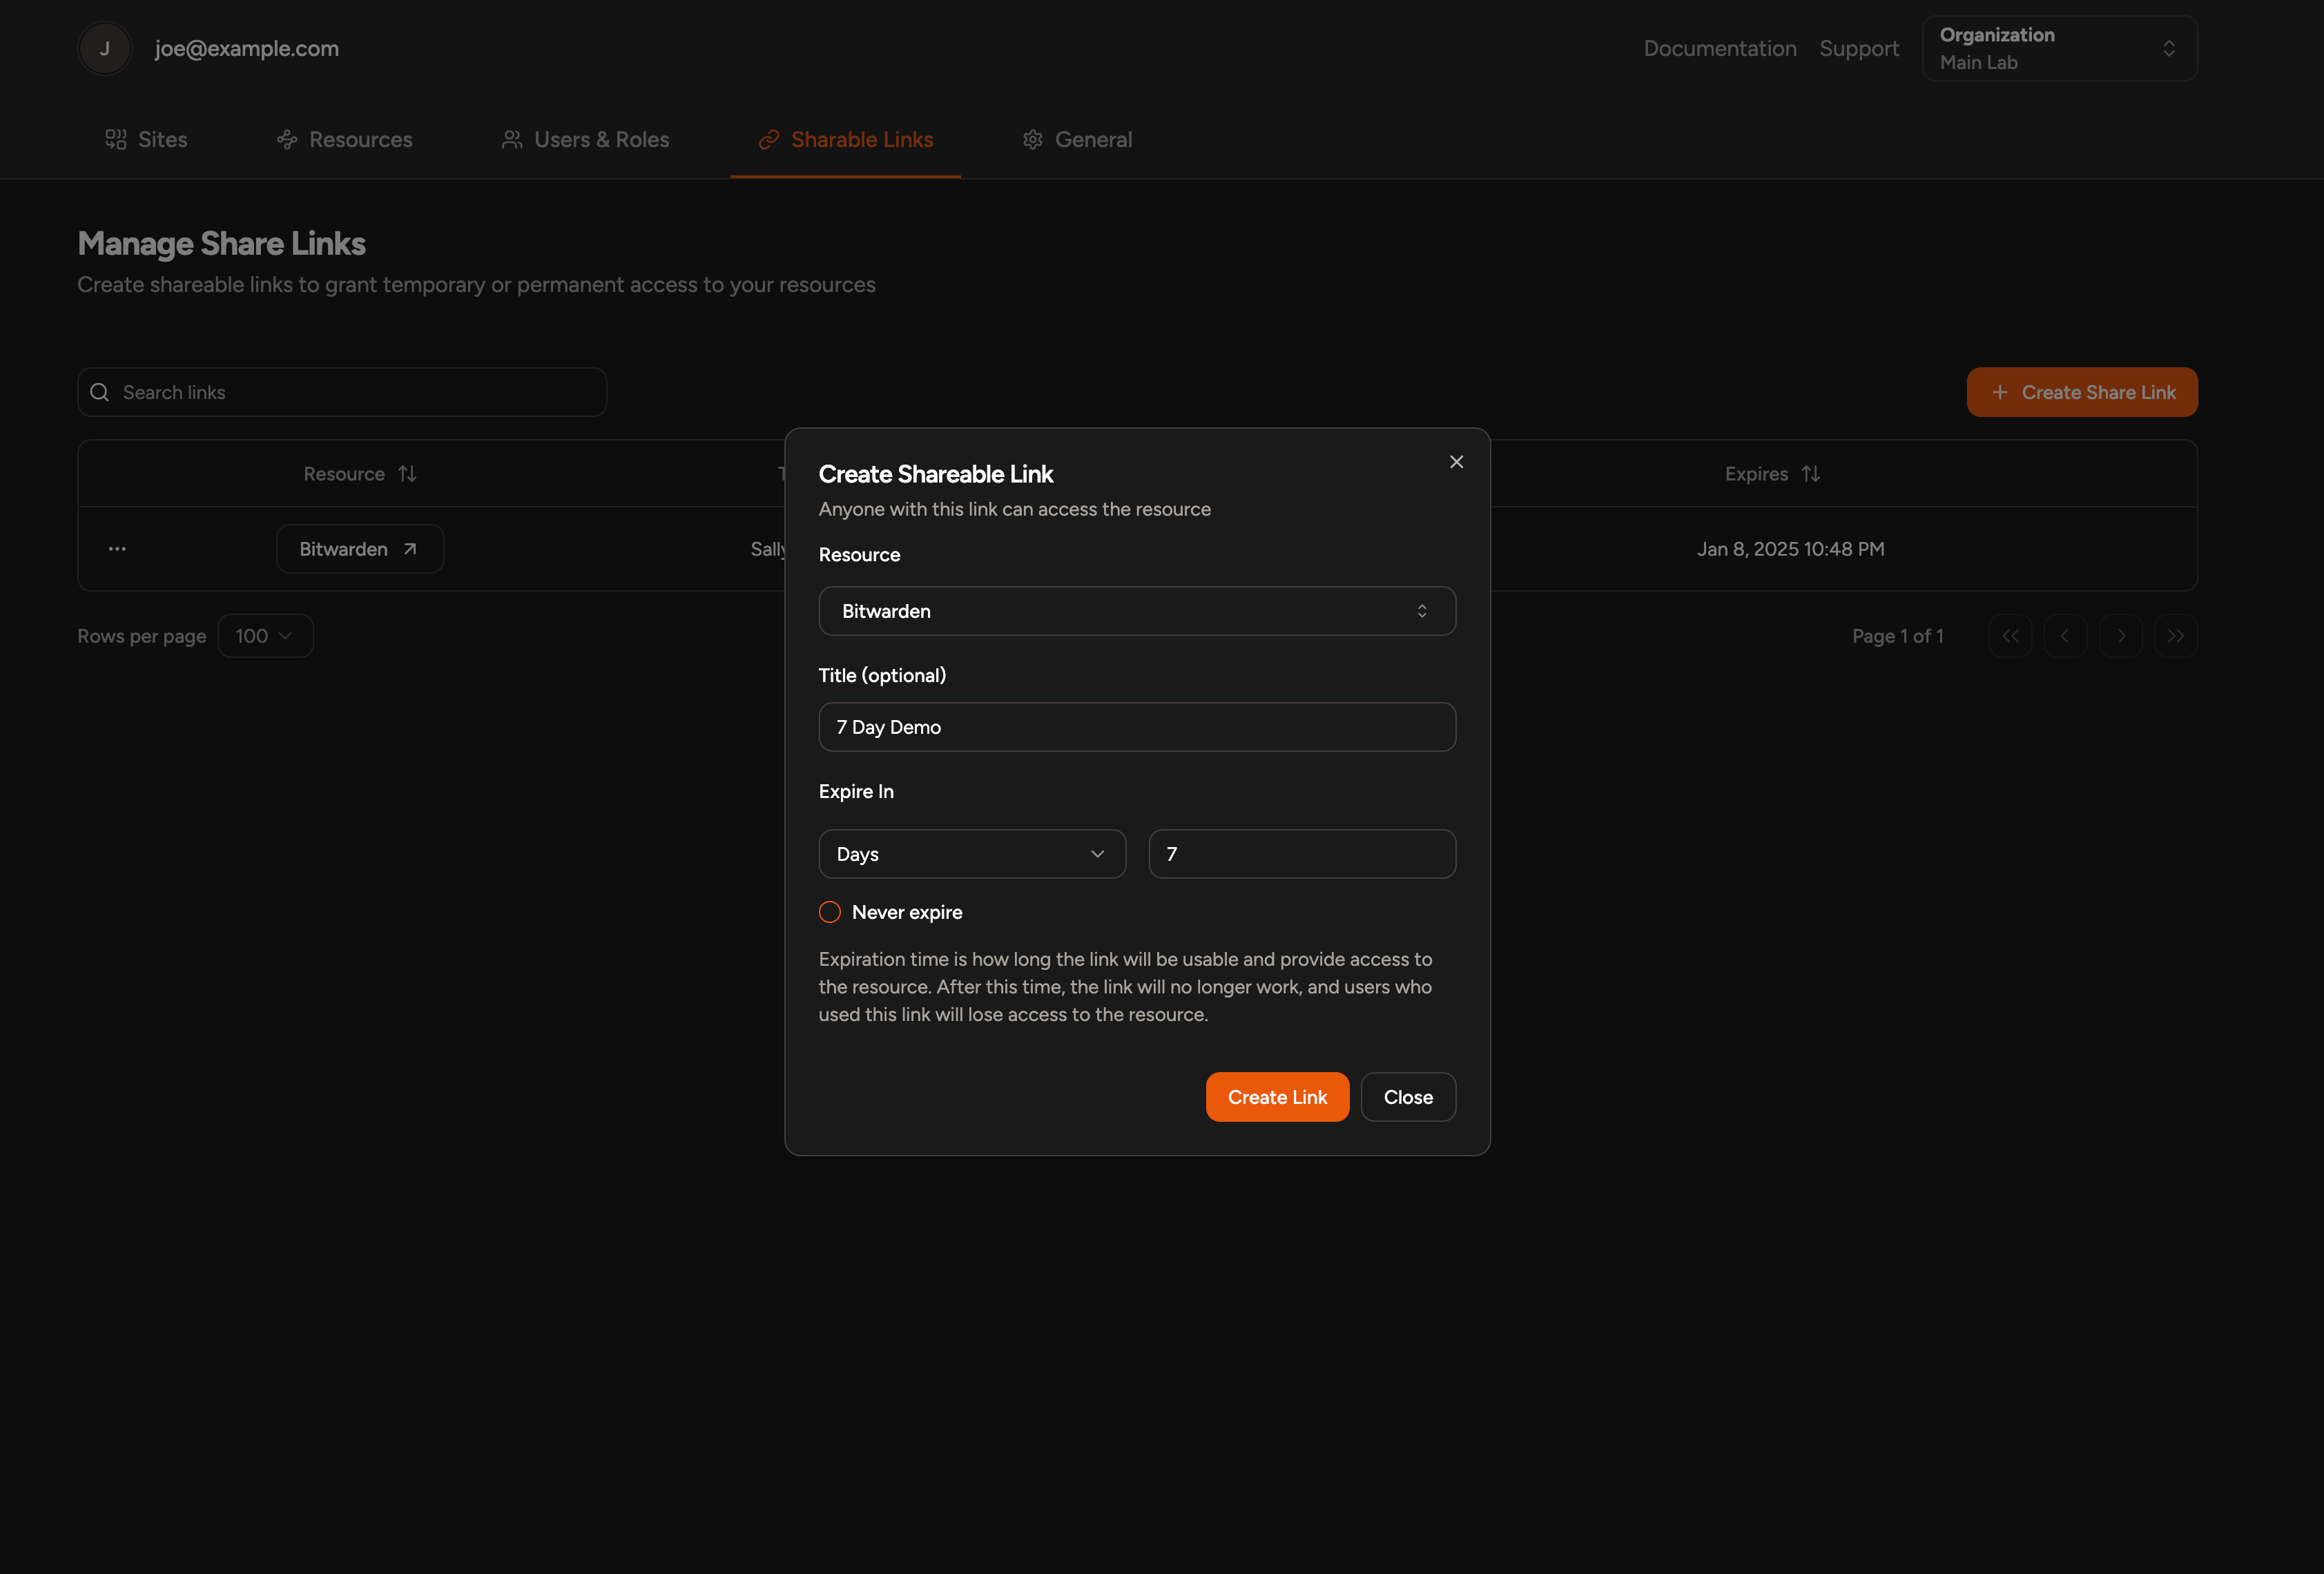This screenshot has width=2324, height=1574.
Task: Select the Users & Roles people icon
Action: 513,139
